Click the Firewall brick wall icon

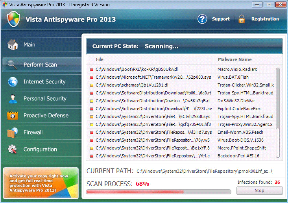click(13, 132)
